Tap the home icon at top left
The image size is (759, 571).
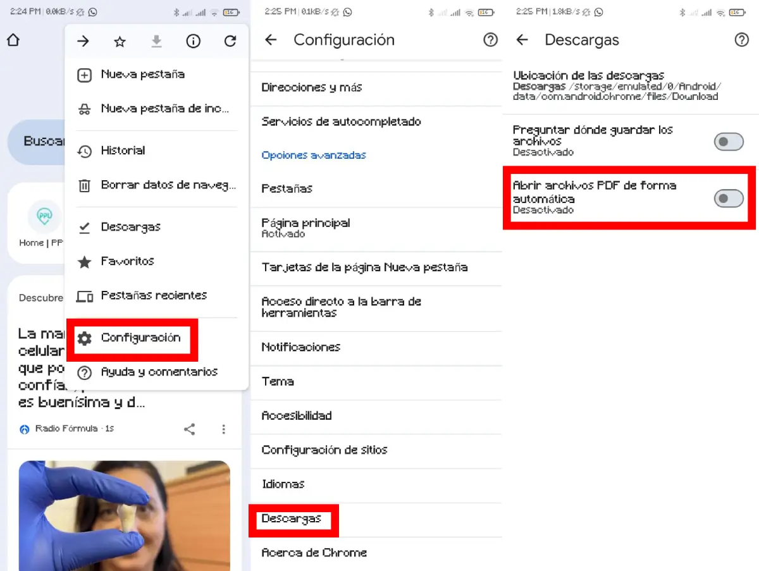pyautogui.click(x=13, y=40)
